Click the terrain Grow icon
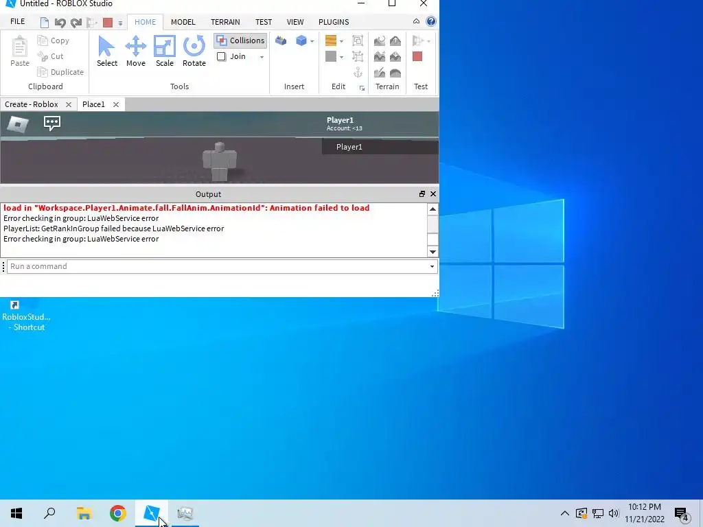Viewport: 703px width, 527px height. pyautogui.click(x=395, y=40)
